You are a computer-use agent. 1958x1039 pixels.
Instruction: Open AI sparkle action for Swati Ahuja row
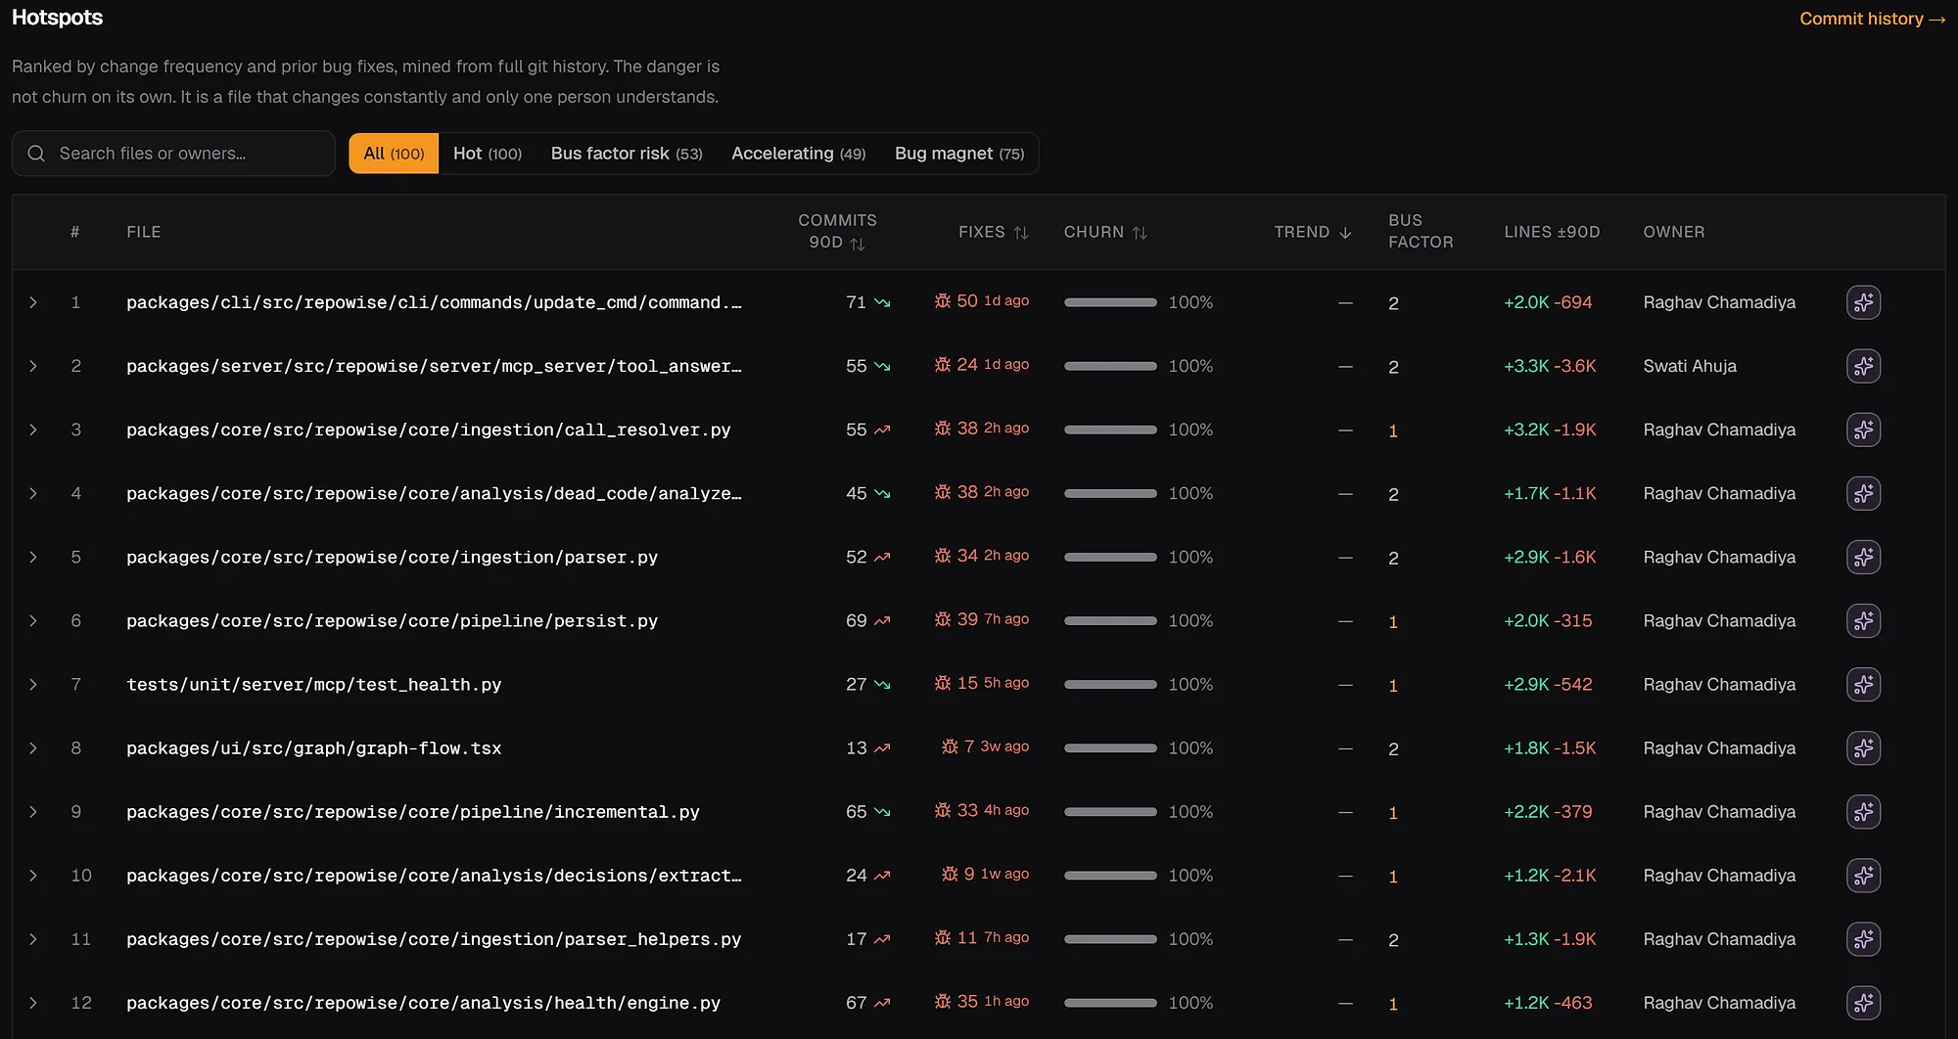click(1863, 366)
